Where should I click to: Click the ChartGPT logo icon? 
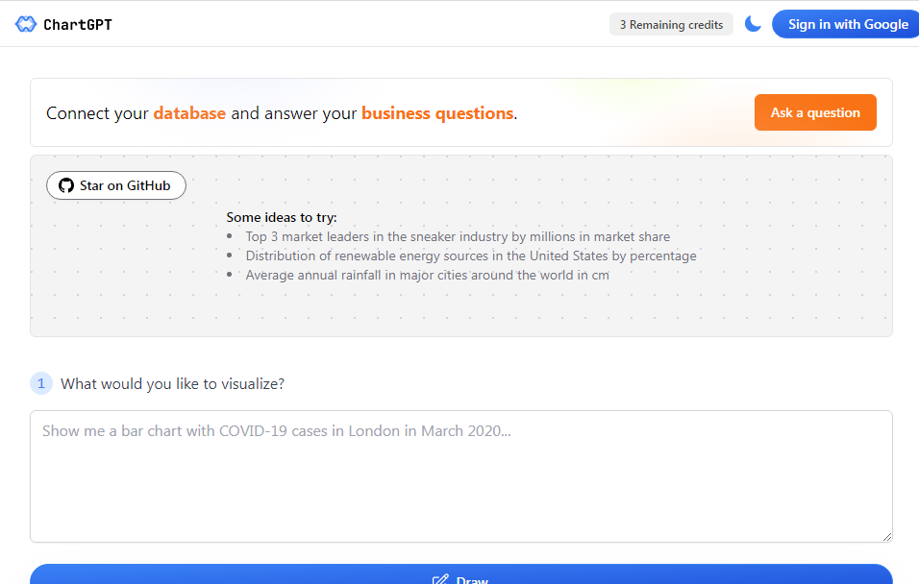click(26, 24)
